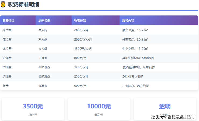Click the 独立卫浴，18-22㎡ service cell

135,30
